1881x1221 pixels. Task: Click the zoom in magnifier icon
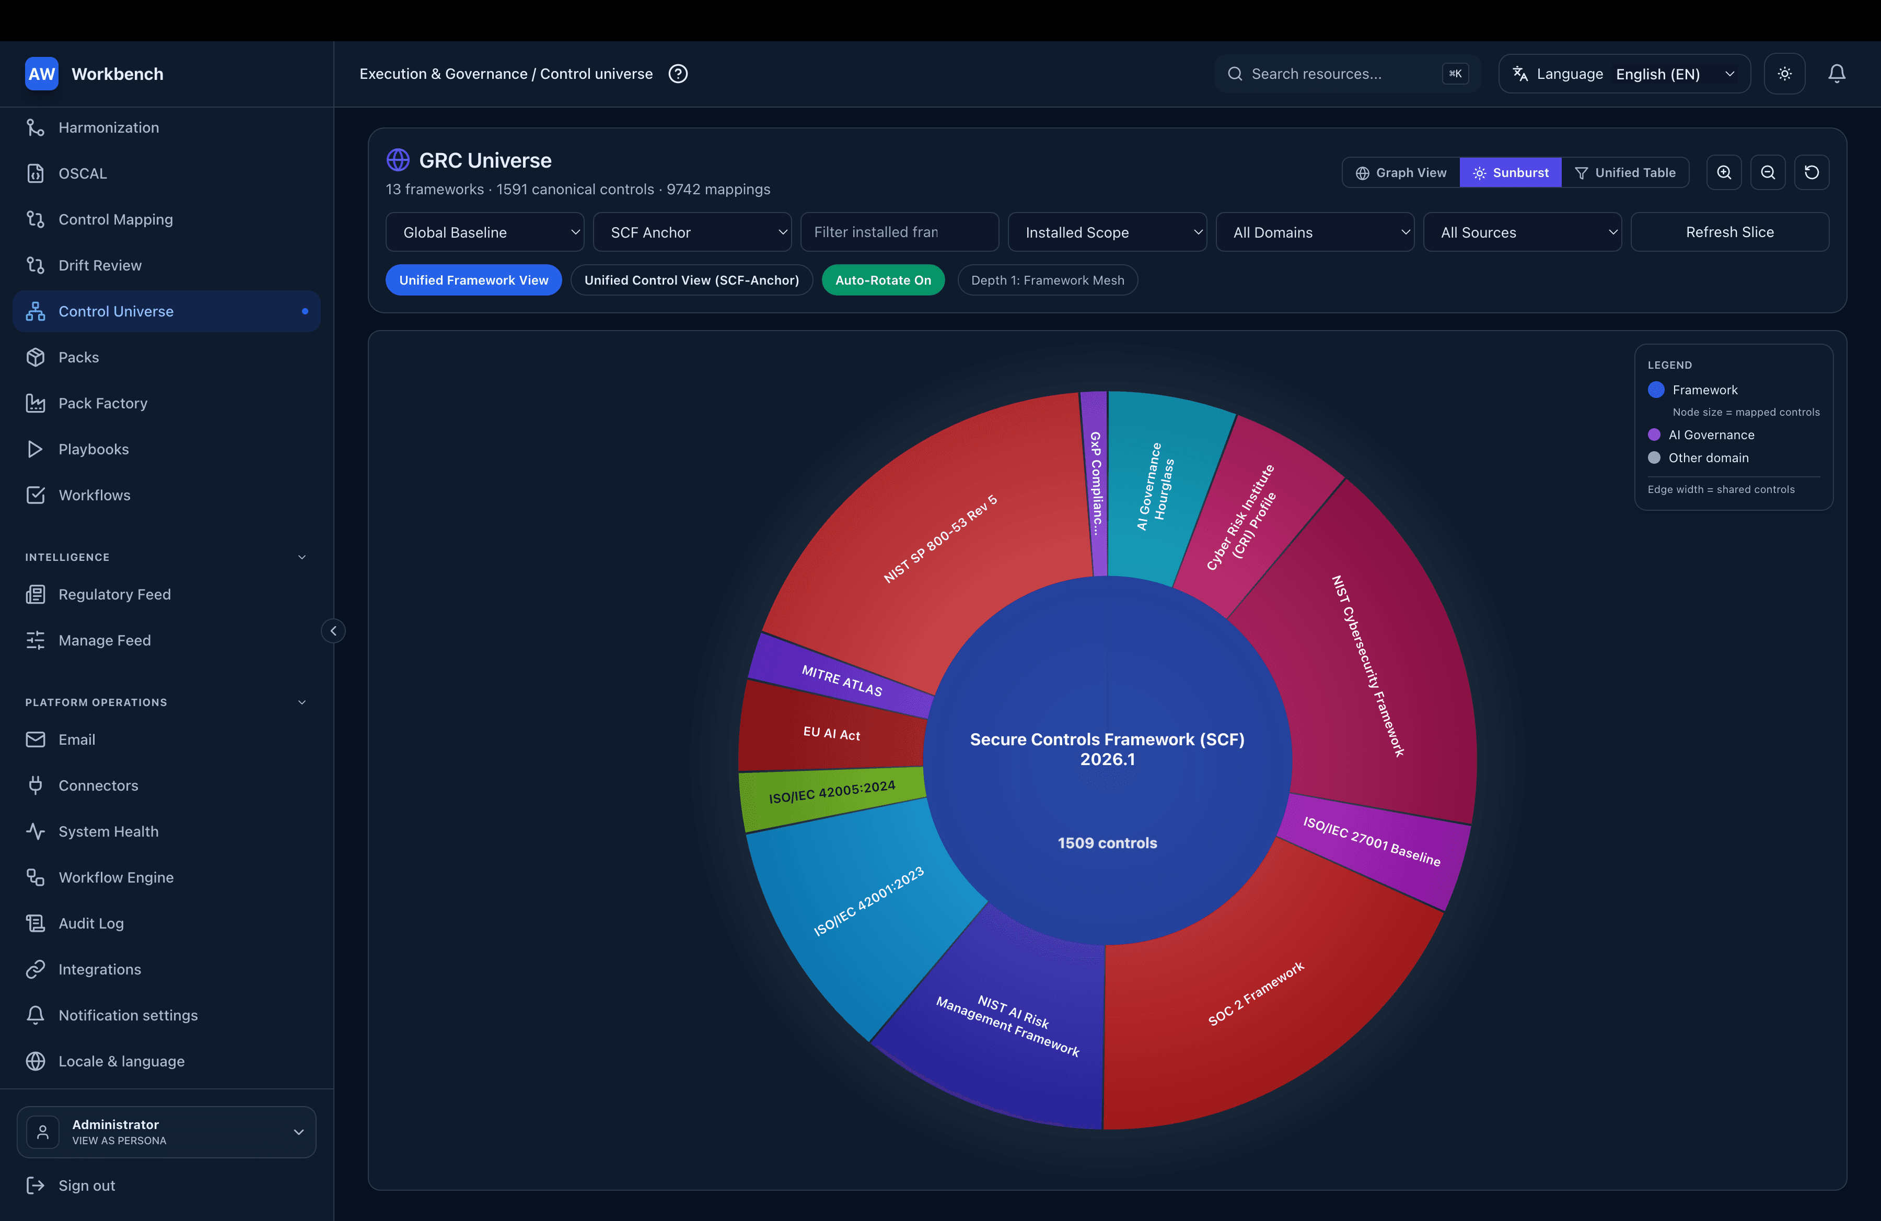[1724, 172]
